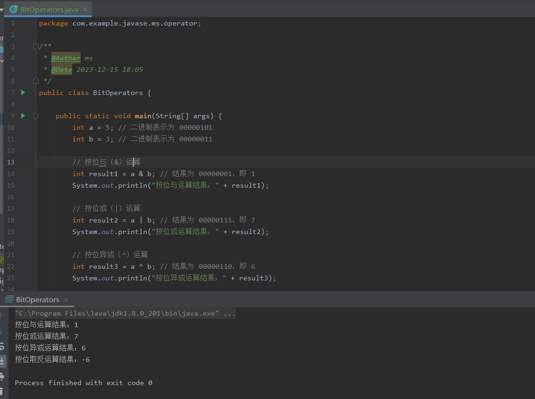Click console line "按位取反运算结果：-6"

tap(52, 360)
